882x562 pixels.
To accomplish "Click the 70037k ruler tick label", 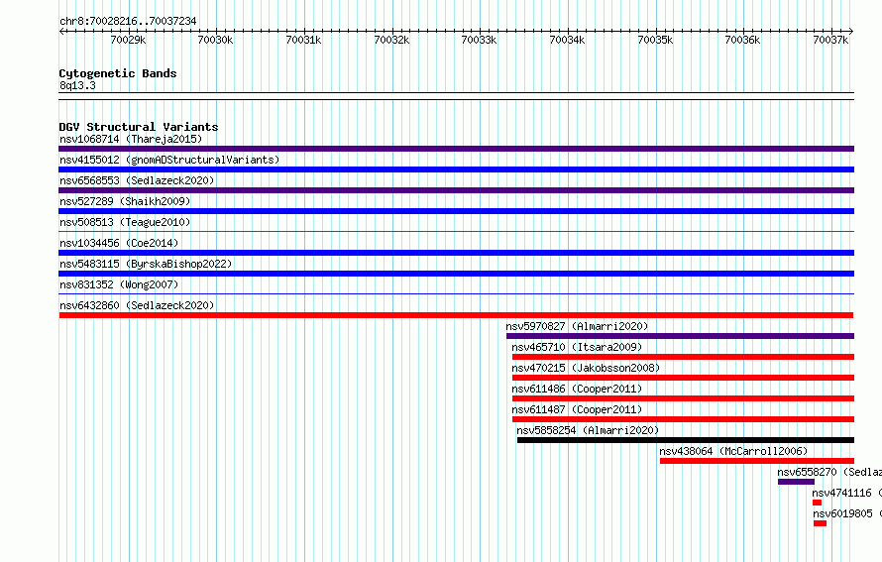I will tap(830, 40).
